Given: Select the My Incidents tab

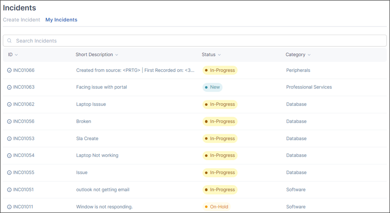Looking at the screenshot, I should point(61,20).
